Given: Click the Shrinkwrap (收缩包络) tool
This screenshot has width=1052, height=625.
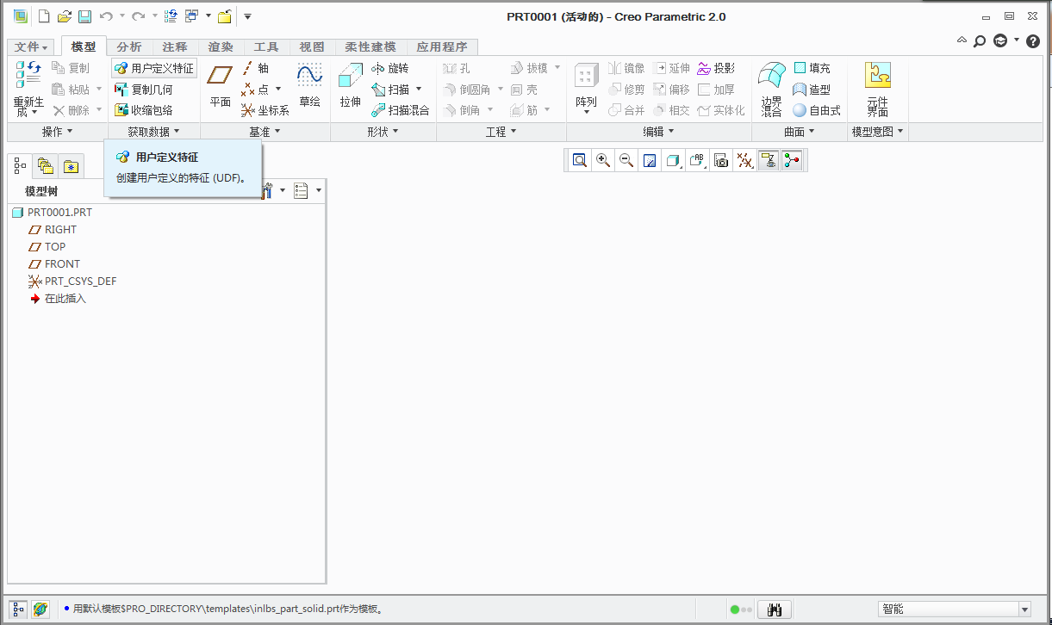Looking at the screenshot, I should tap(144, 110).
